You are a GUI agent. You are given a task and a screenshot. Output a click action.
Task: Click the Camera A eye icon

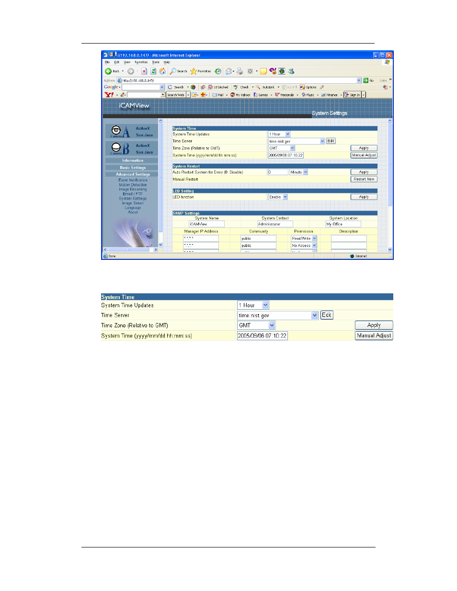click(116, 130)
